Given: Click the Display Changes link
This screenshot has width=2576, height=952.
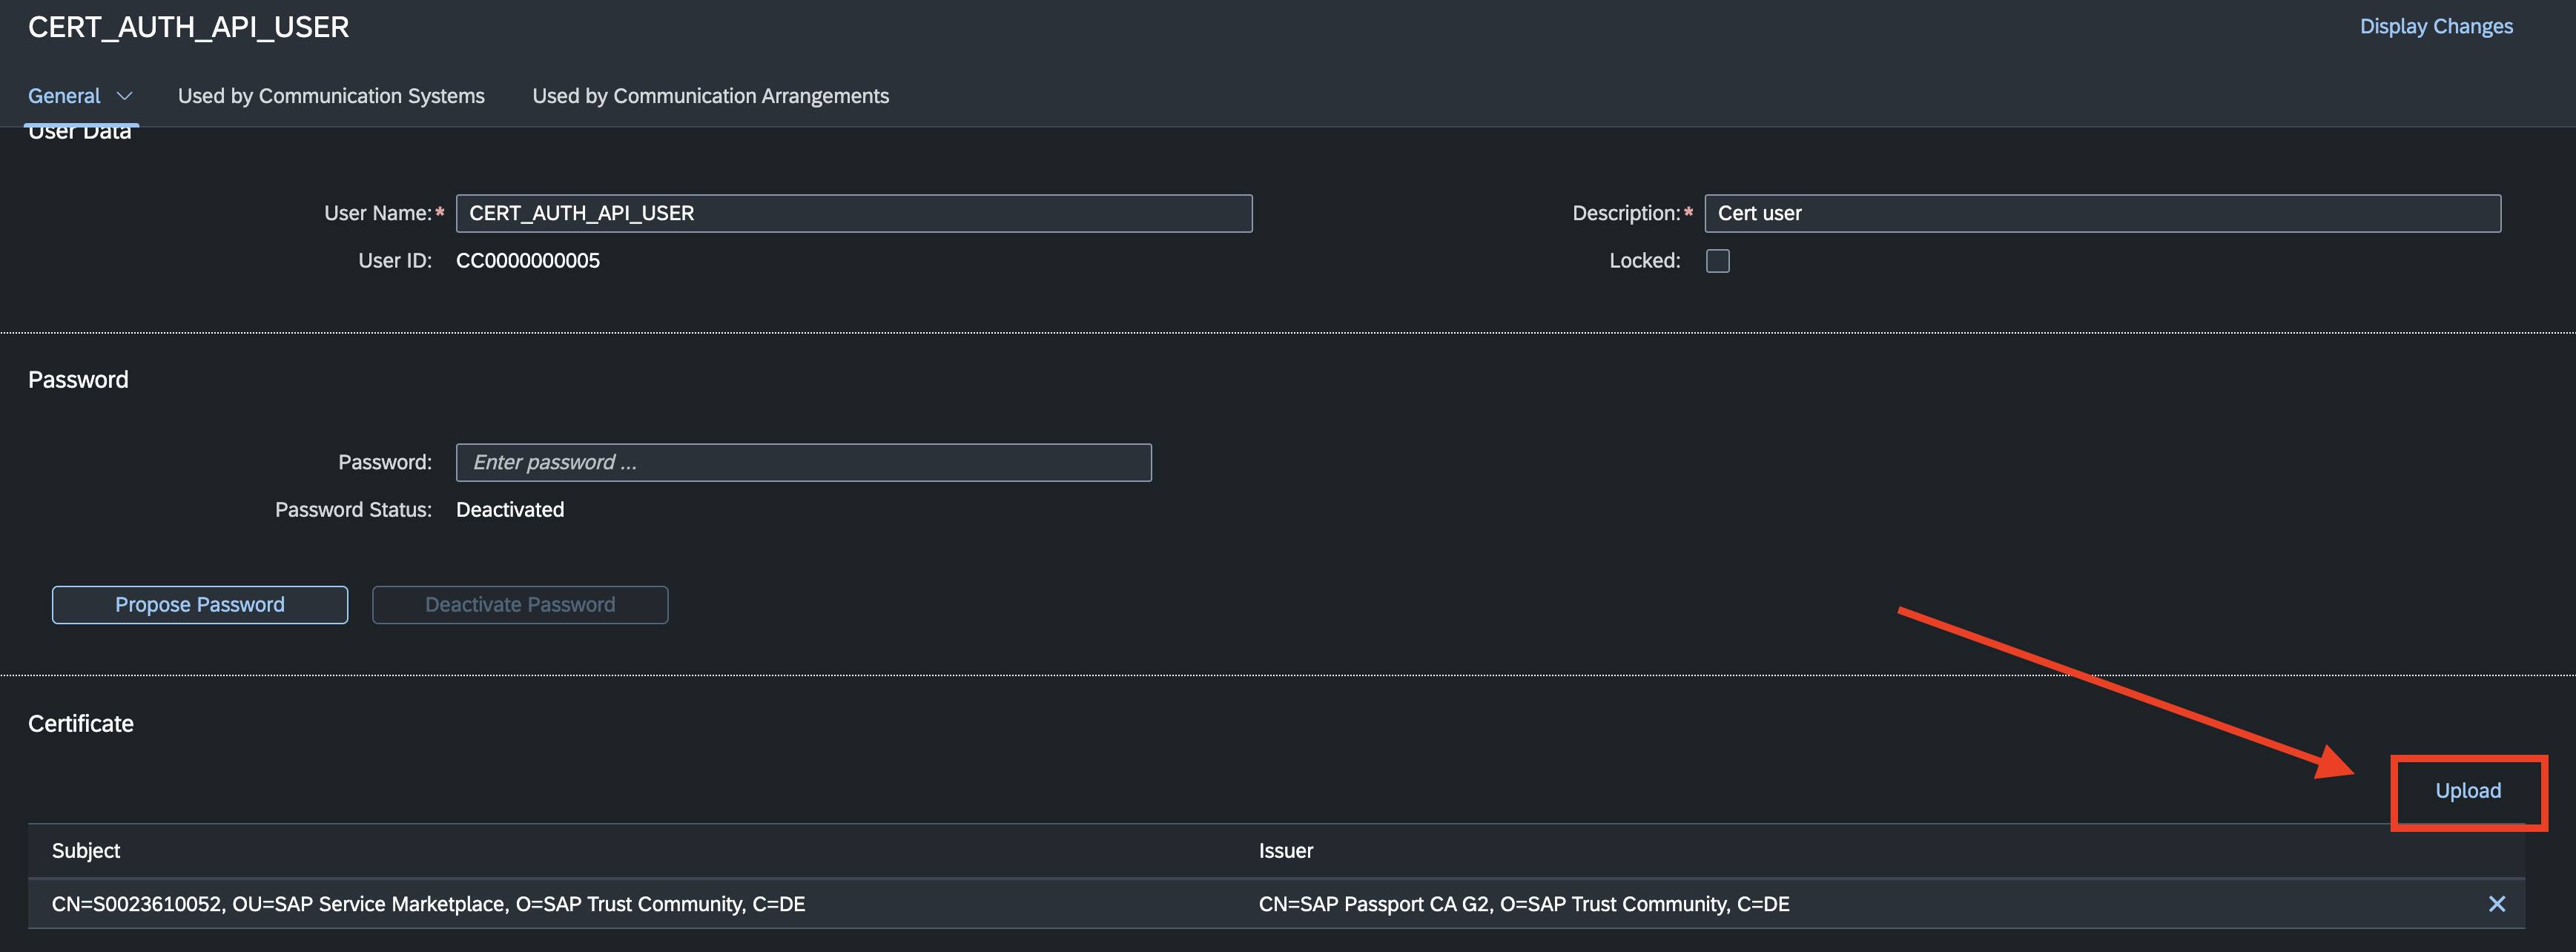Looking at the screenshot, I should point(2435,25).
